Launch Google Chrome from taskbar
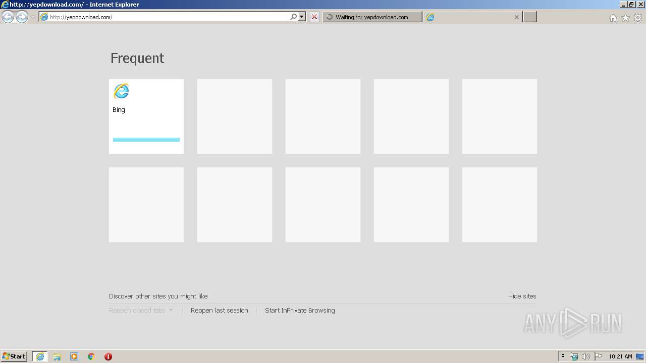 coord(91,356)
